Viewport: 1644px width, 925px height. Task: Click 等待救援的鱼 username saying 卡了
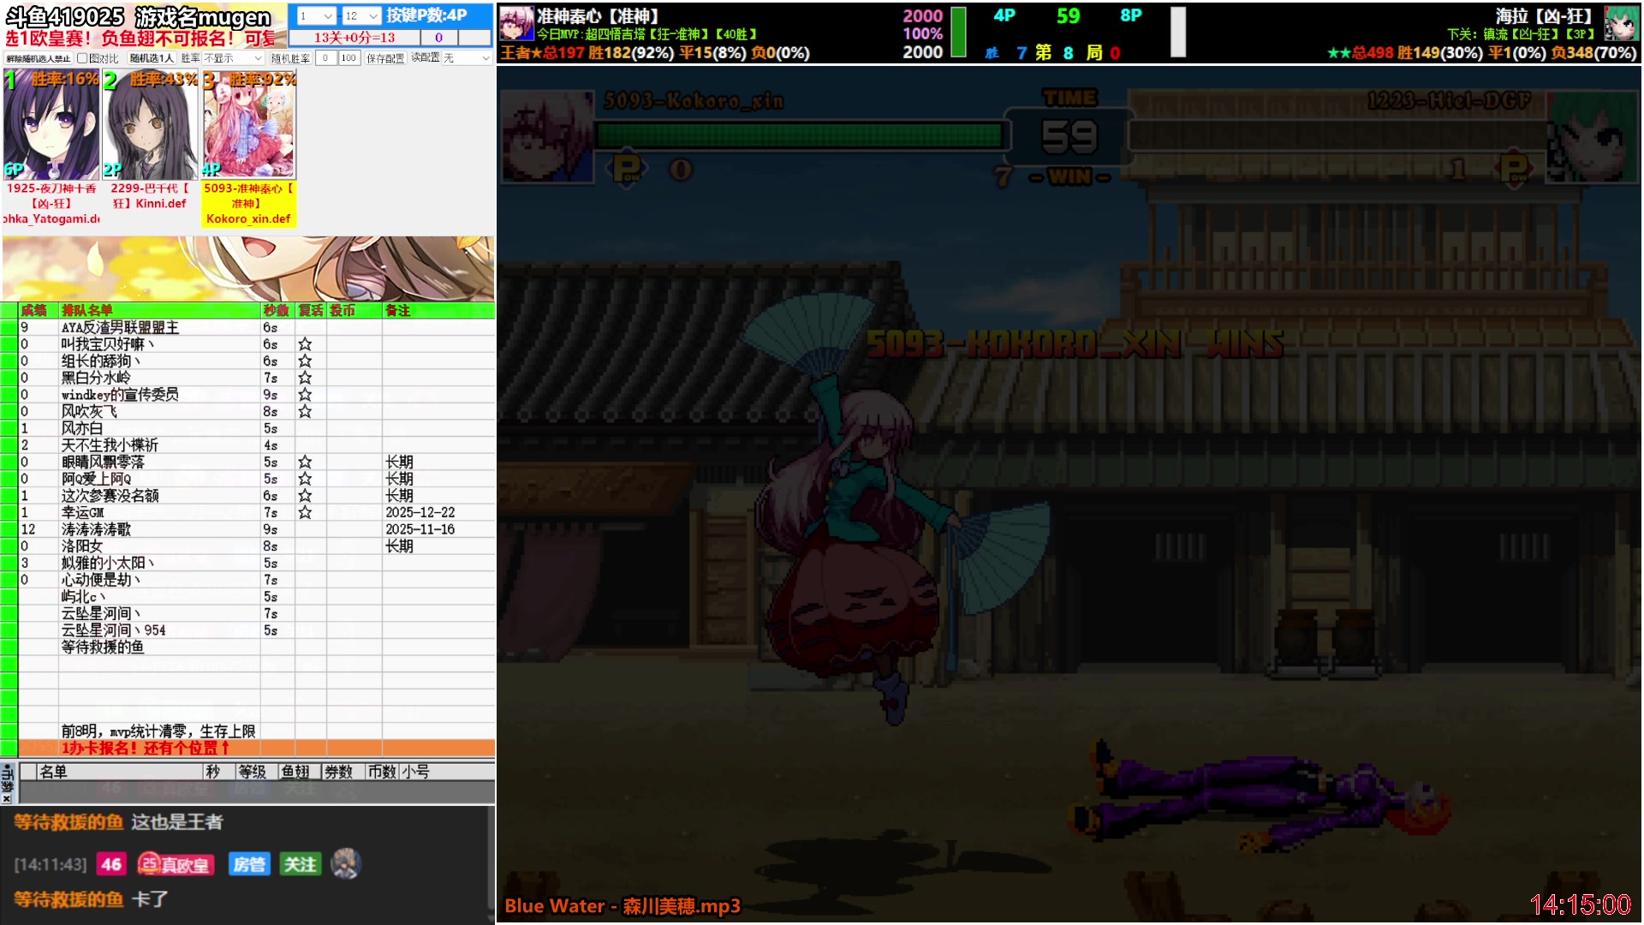(68, 899)
